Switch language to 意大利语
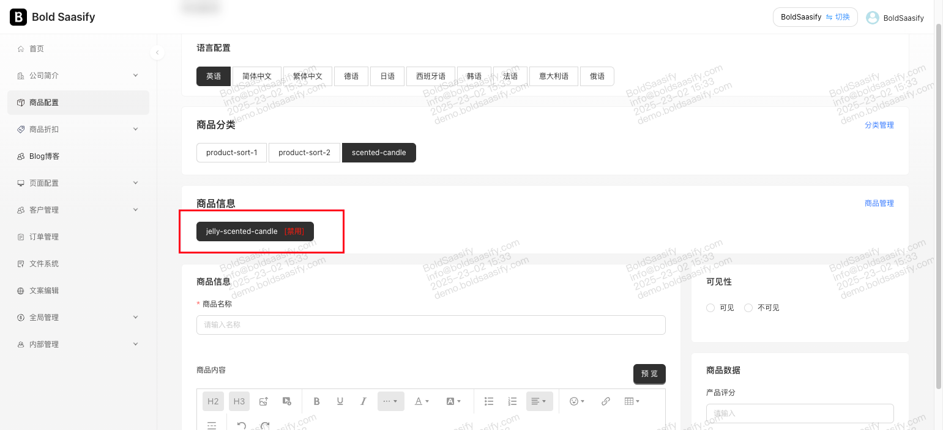This screenshot has width=943, height=430. point(554,76)
